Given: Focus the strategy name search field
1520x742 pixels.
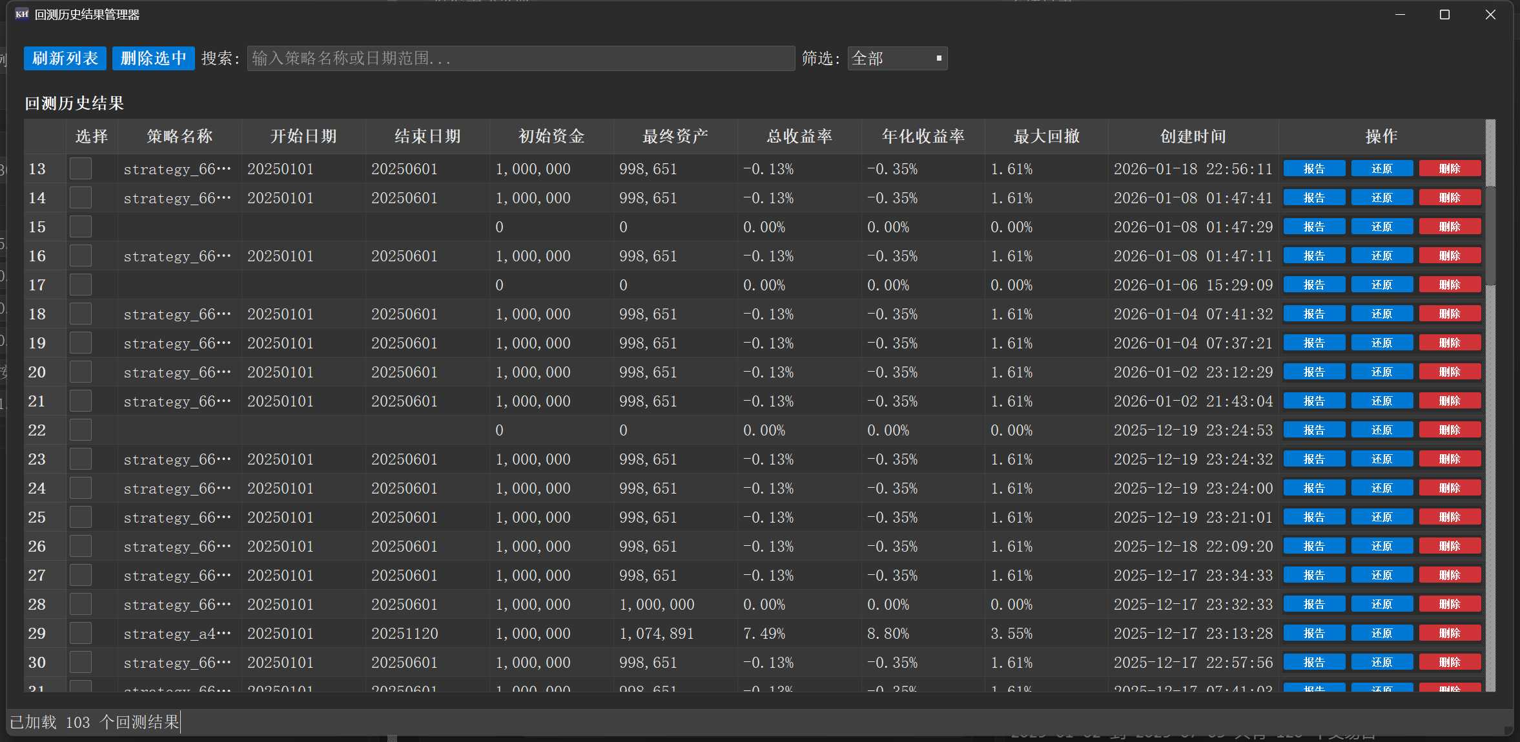Looking at the screenshot, I should tap(520, 59).
